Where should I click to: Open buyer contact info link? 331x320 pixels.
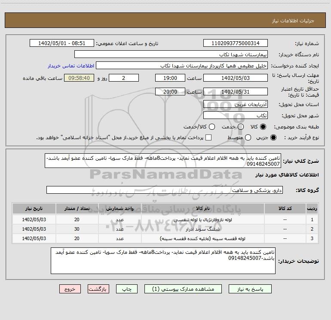[71, 66]
